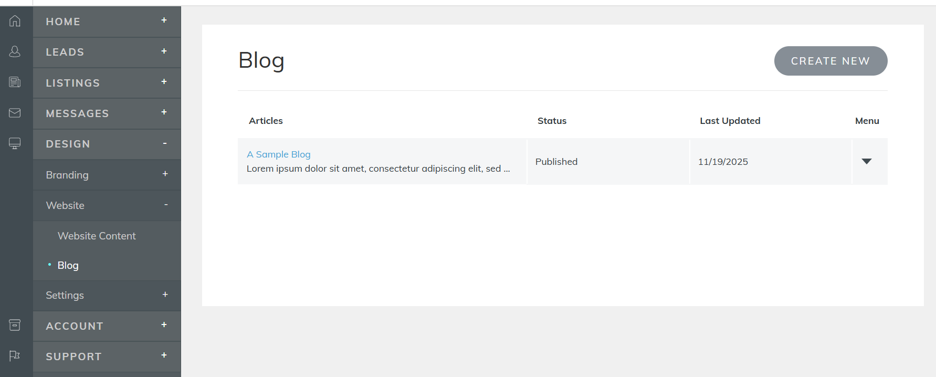Image resolution: width=936 pixels, height=377 pixels.
Task: Click the Create New button
Action: click(830, 61)
